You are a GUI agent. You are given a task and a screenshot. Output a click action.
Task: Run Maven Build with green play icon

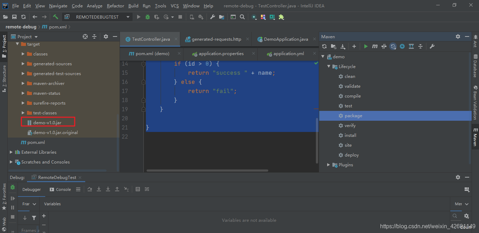(x=366, y=46)
